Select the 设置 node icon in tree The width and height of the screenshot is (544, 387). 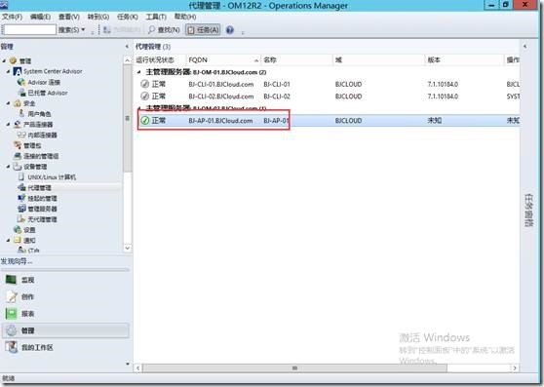coord(18,229)
